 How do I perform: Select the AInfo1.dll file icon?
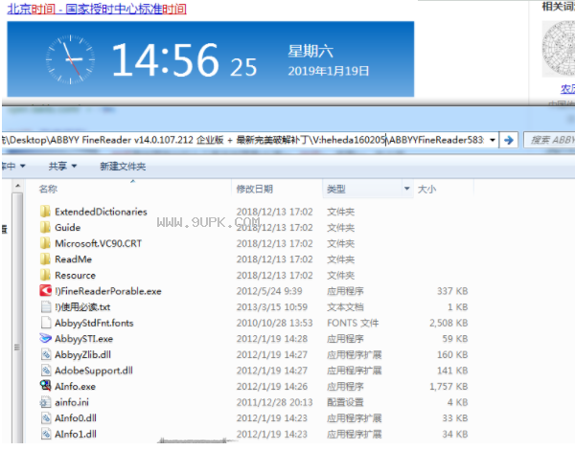(x=46, y=434)
